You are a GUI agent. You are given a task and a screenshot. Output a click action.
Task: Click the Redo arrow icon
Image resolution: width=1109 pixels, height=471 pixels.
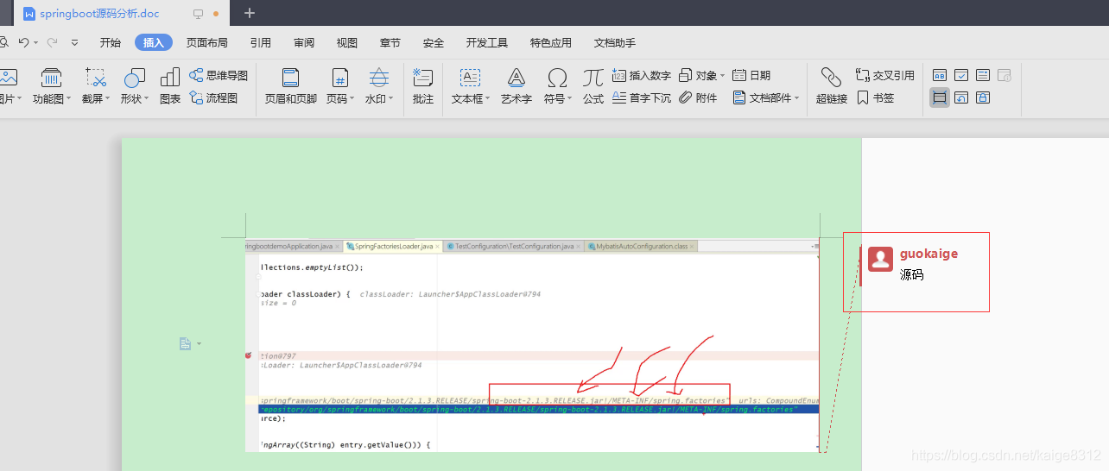[x=52, y=42]
